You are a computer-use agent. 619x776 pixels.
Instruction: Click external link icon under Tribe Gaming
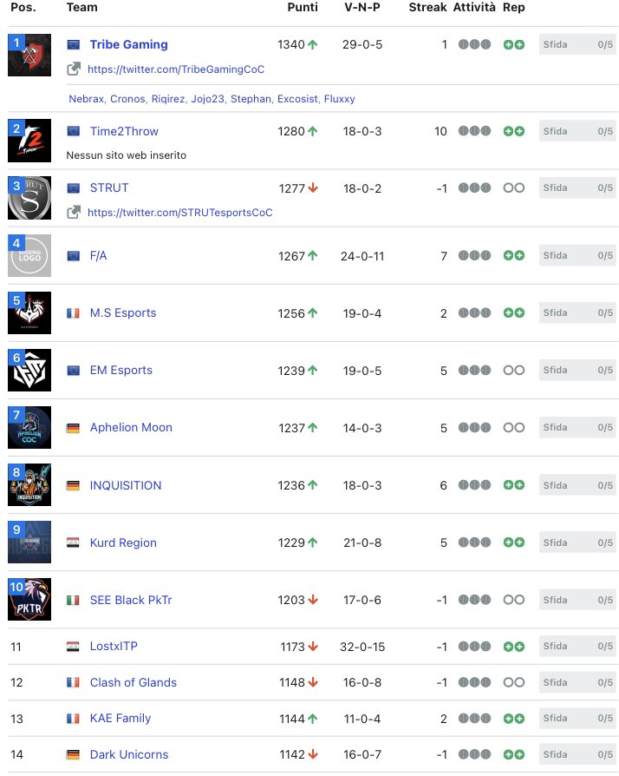coord(74,69)
